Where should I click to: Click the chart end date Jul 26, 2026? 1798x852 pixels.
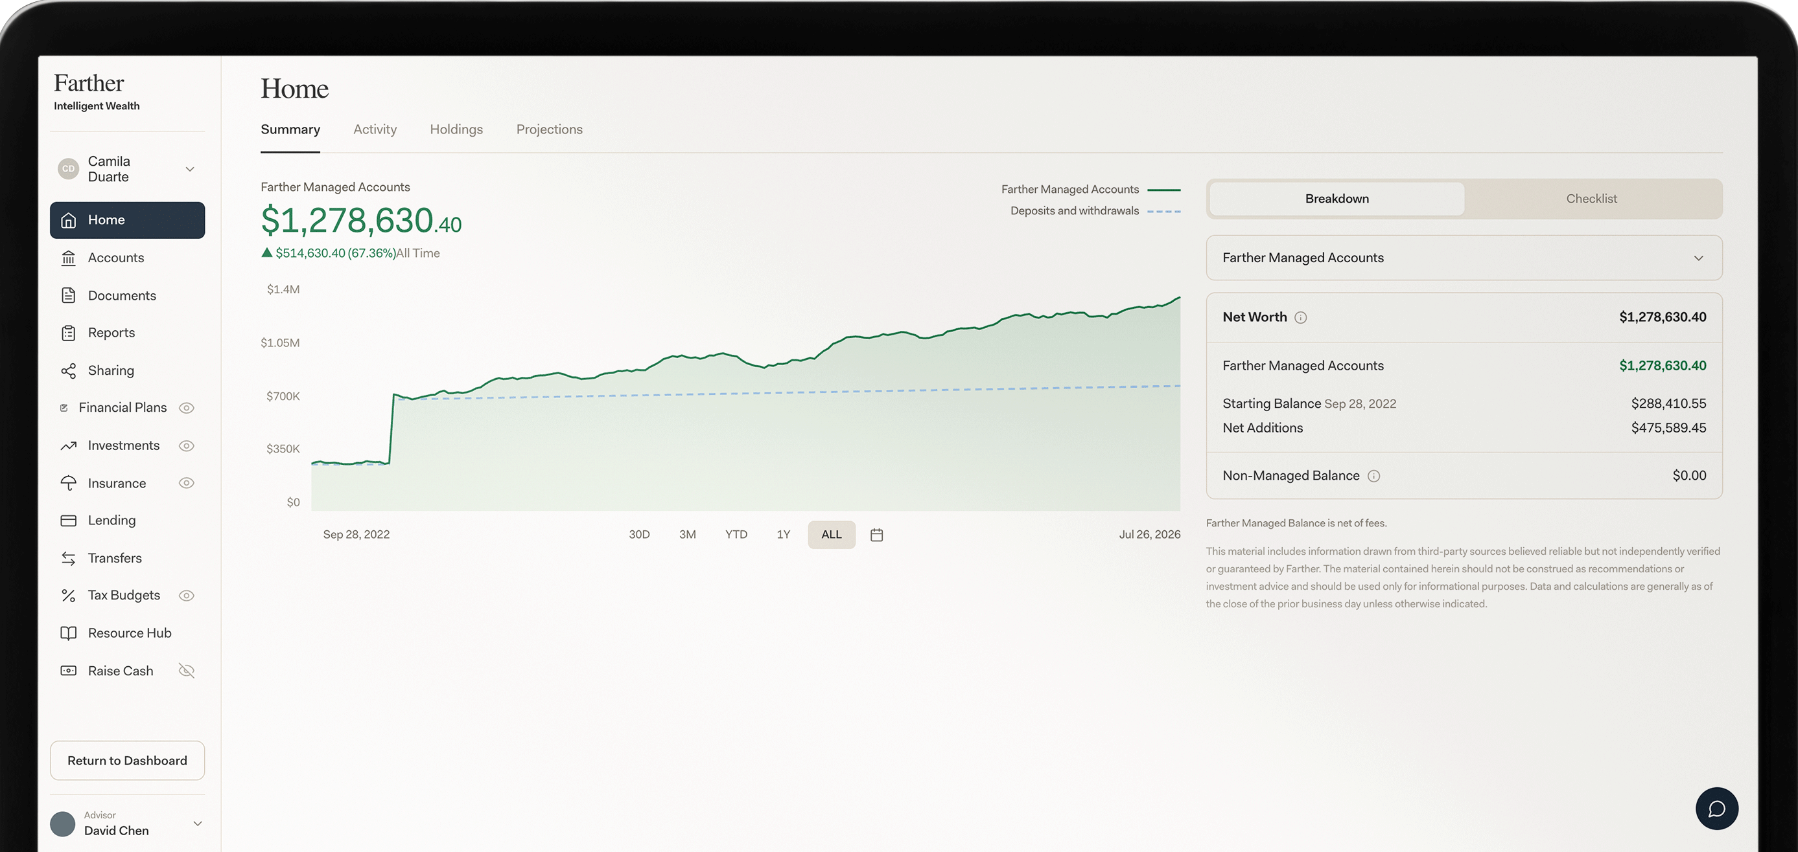pos(1150,535)
